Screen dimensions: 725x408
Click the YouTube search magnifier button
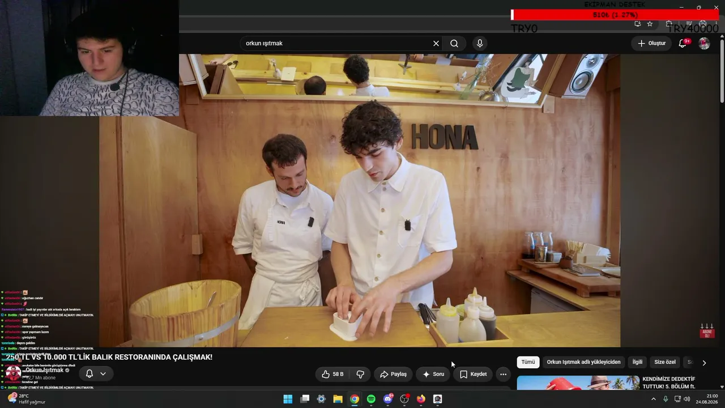pyautogui.click(x=454, y=44)
